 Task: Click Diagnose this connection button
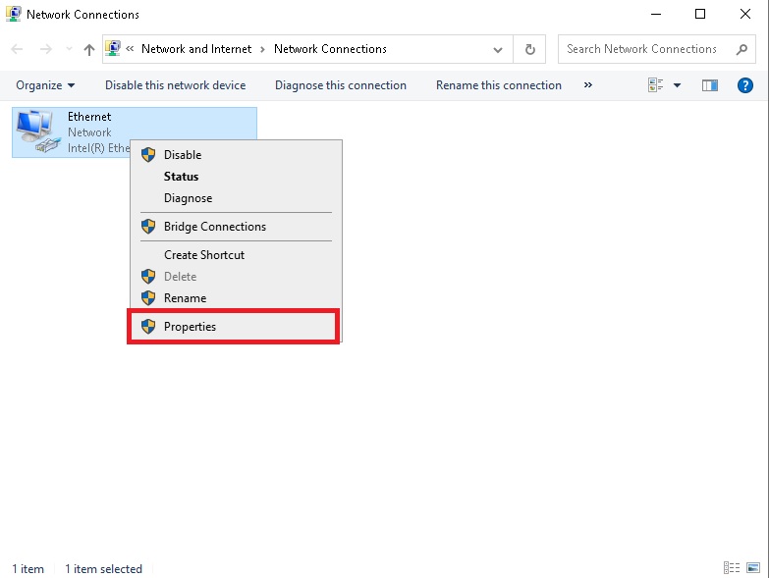click(x=340, y=85)
